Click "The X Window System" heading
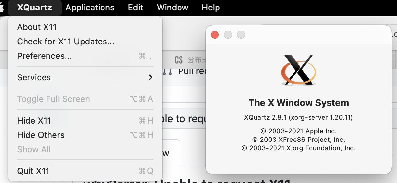This screenshot has height=183, width=397. point(299,103)
